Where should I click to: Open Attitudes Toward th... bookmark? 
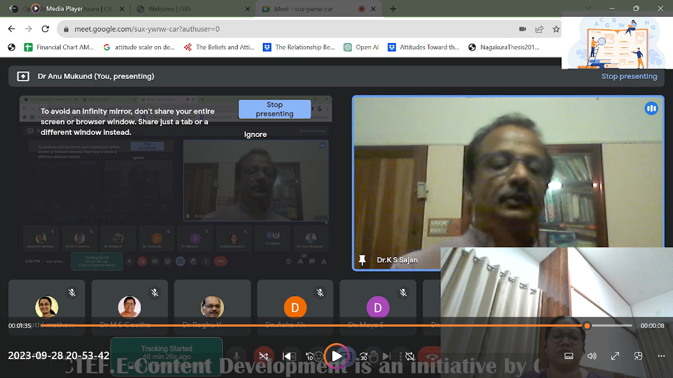point(424,47)
